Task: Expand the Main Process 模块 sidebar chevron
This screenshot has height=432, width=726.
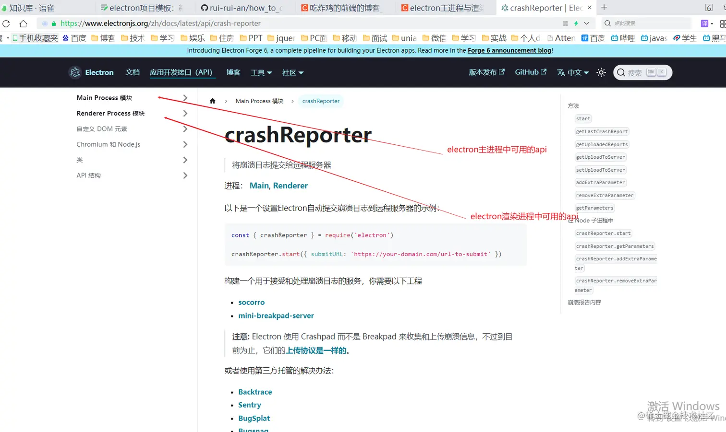Action: (185, 98)
